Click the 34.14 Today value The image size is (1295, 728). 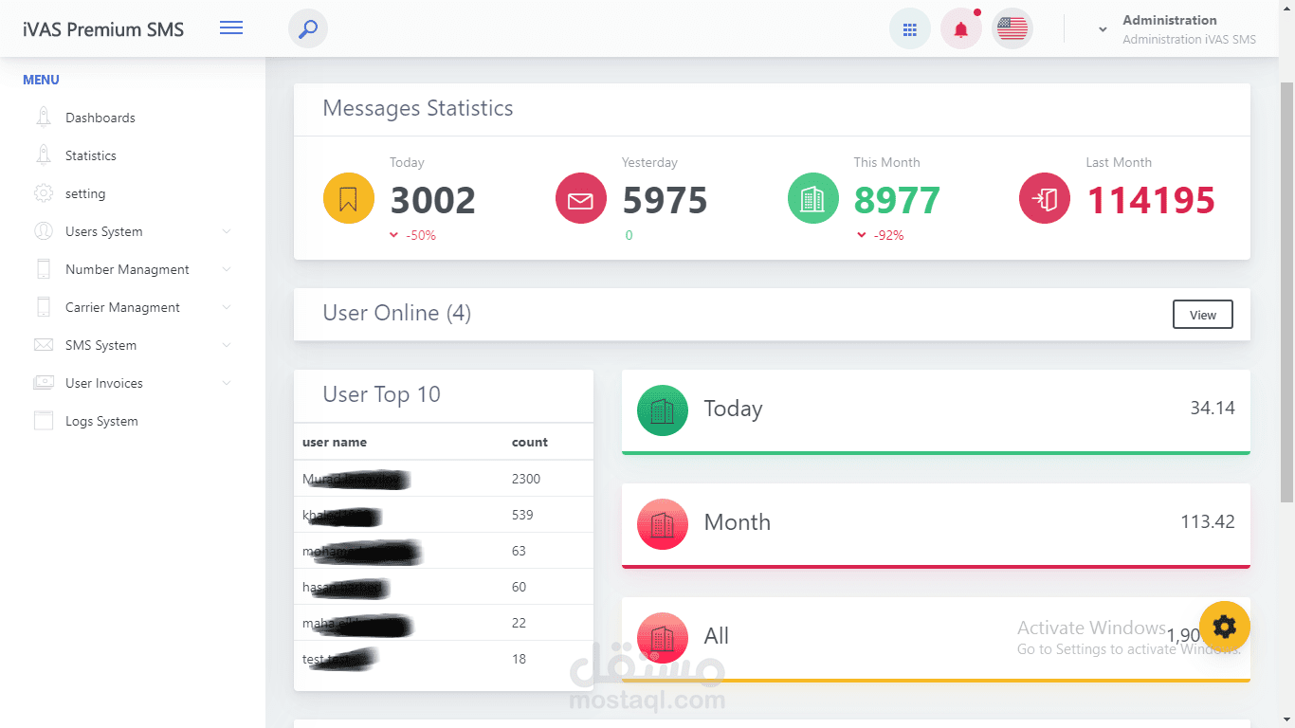pyautogui.click(x=1213, y=409)
